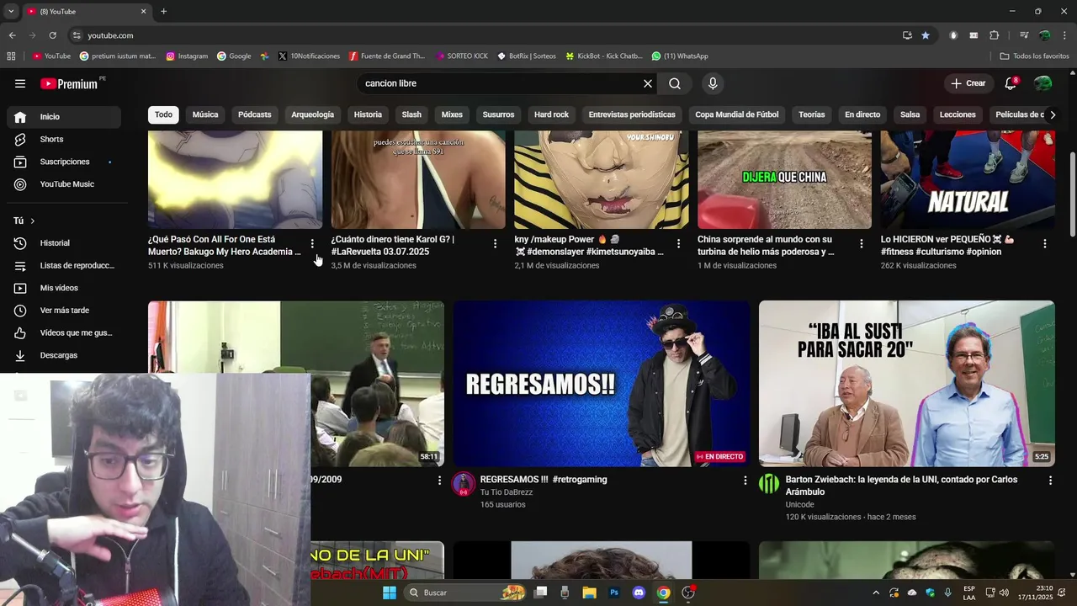Open the Unicode channel avatar

click(x=769, y=484)
